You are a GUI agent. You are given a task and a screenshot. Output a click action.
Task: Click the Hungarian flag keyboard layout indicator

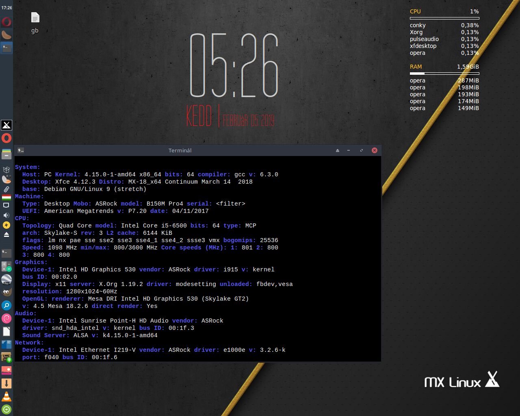(6, 197)
